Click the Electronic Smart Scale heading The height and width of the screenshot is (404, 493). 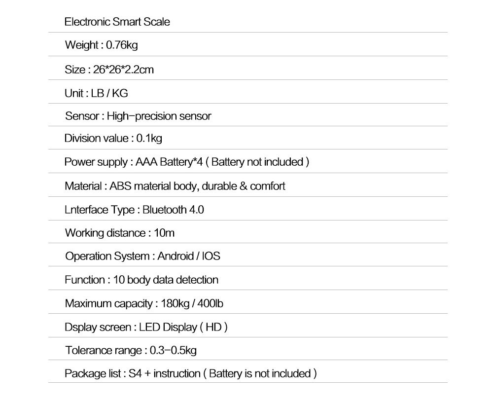click(x=117, y=22)
